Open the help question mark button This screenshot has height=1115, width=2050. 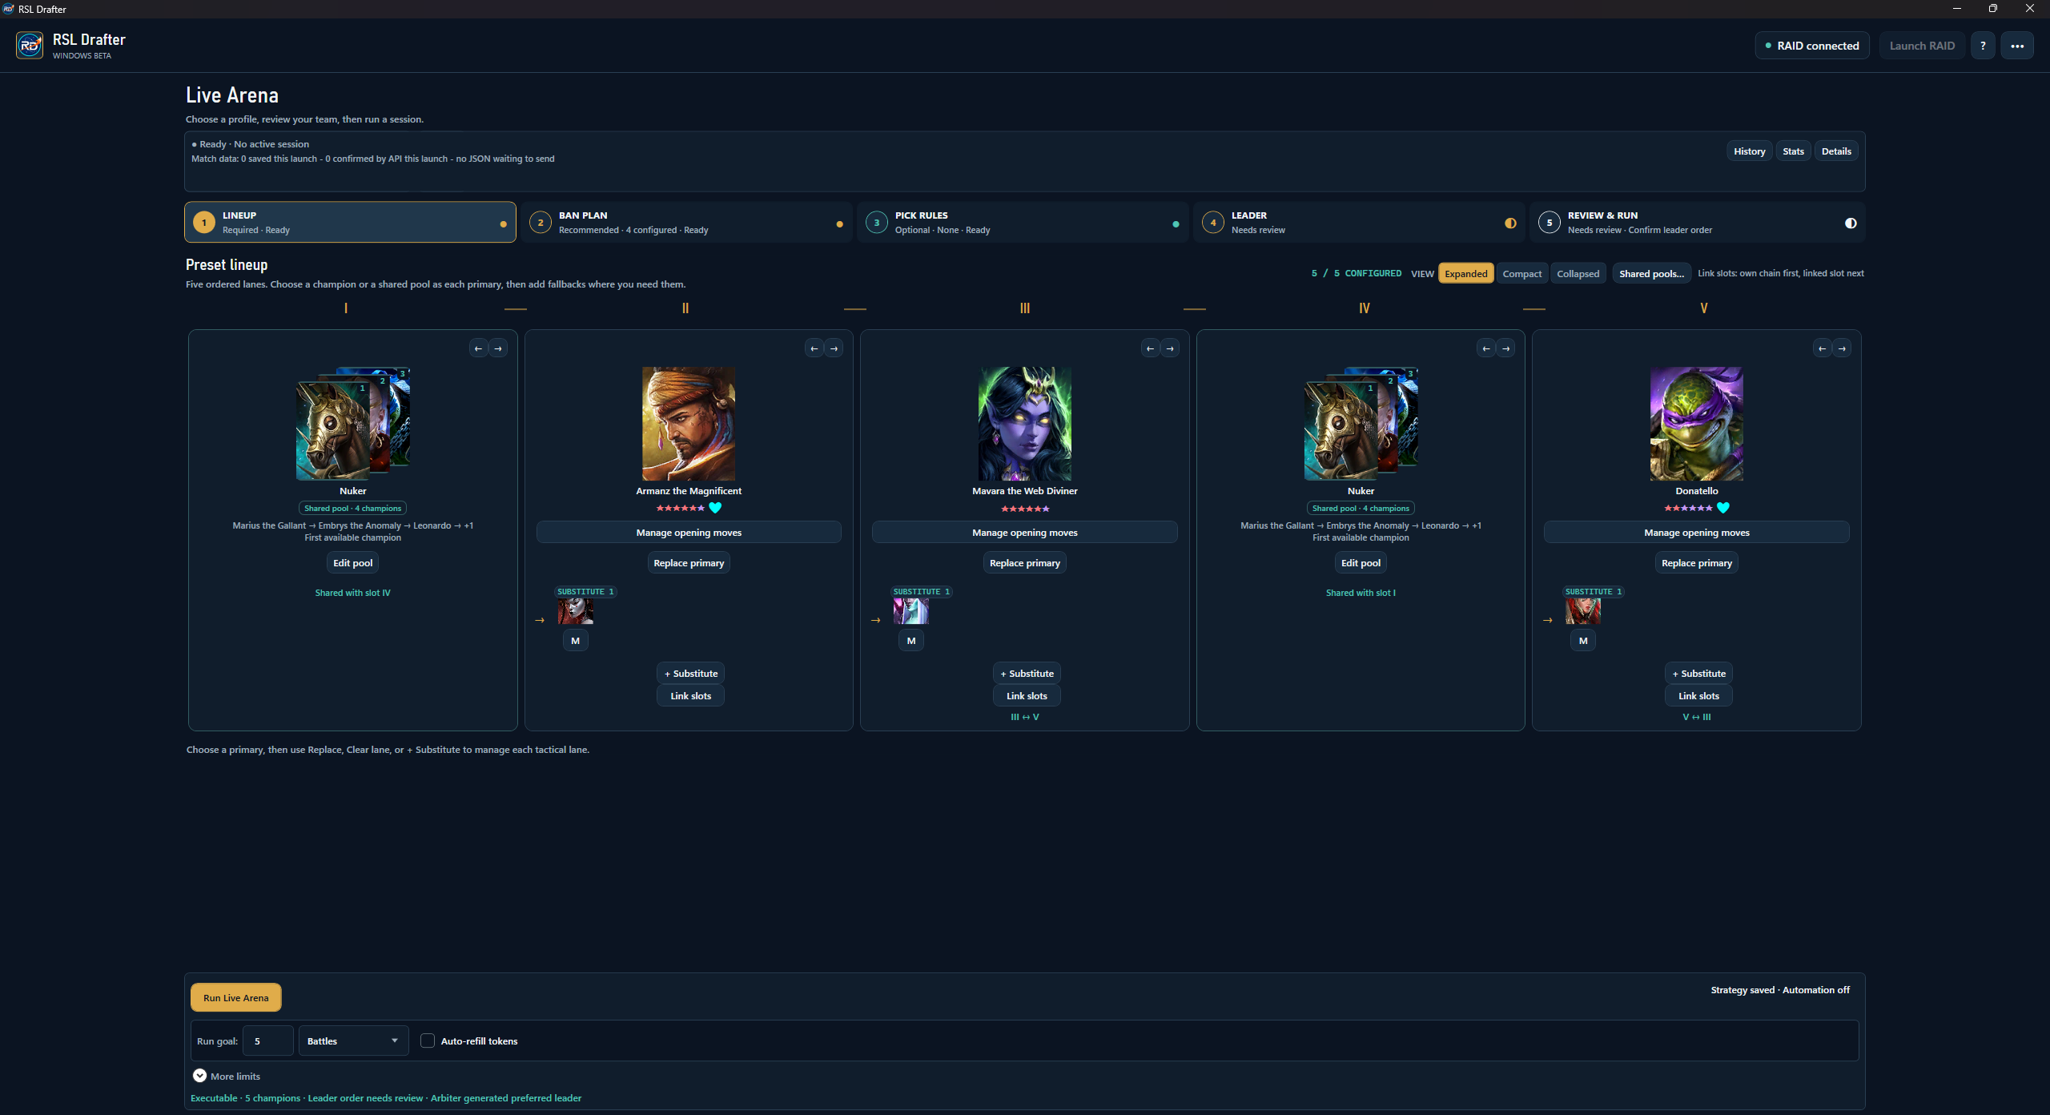tap(1983, 46)
